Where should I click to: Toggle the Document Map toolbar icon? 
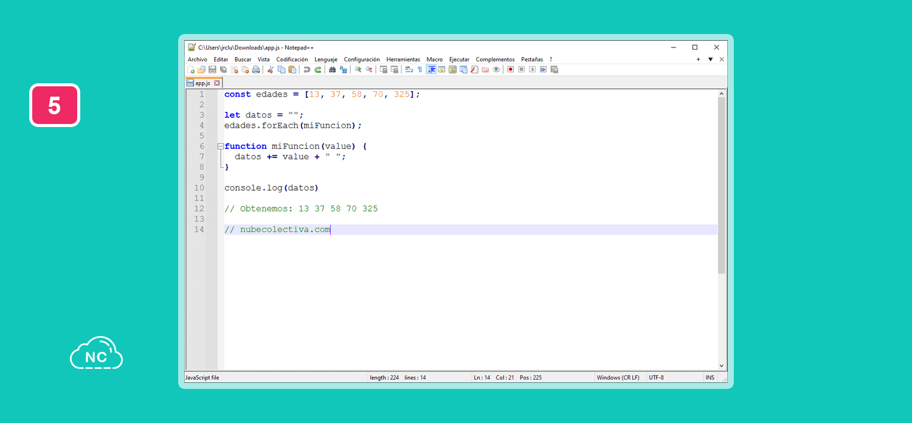coord(452,69)
